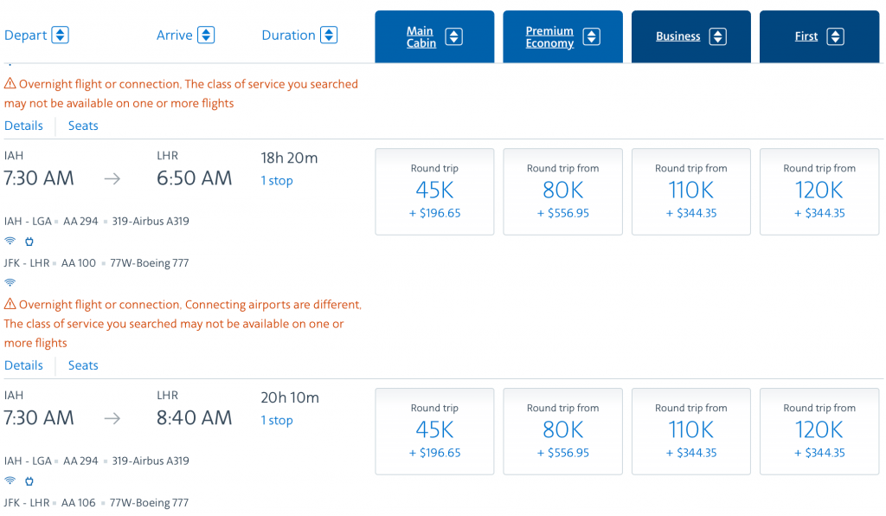Click the power outlet icon under IAH-LGA
The width and height of the screenshot is (886, 516).
pos(29,242)
